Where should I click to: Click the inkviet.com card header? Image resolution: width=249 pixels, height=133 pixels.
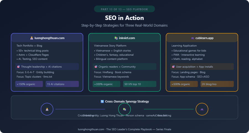click(x=124, y=38)
